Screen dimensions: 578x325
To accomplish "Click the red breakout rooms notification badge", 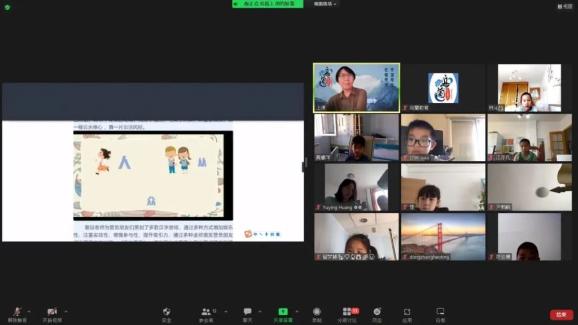I will click(x=354, y=311).
